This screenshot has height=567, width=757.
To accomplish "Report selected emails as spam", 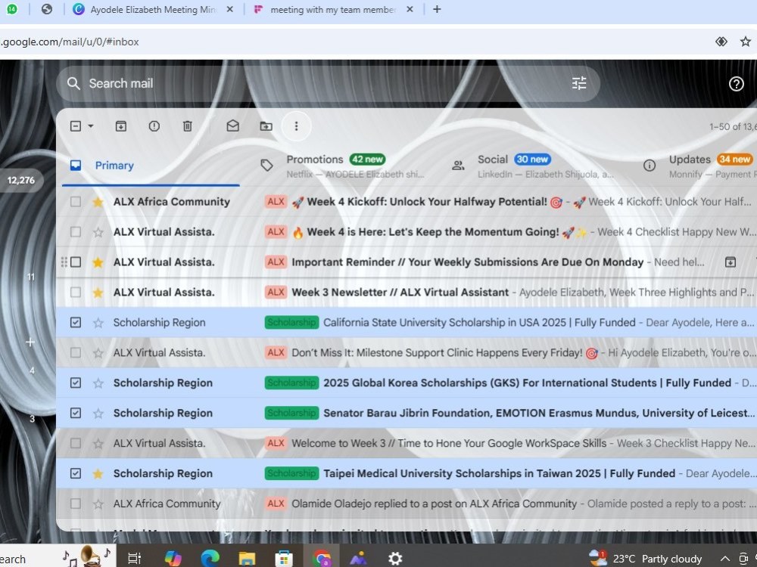I will [154, 126].
